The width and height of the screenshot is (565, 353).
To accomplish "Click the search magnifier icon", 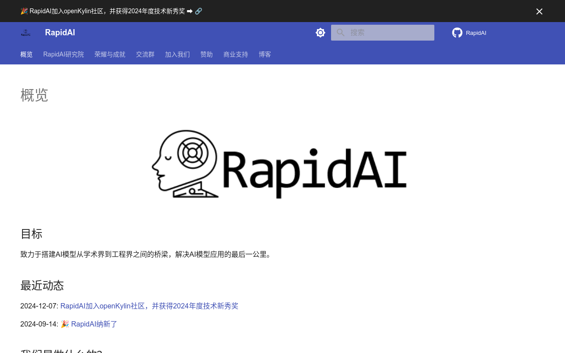I will click(x=340, y=33).
